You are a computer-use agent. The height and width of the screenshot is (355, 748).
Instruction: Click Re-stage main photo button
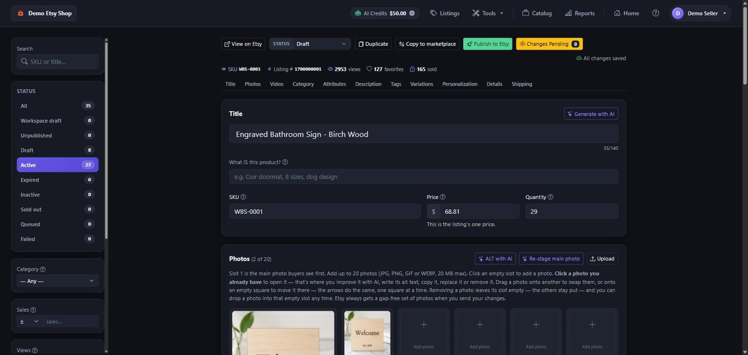coord(551,259)
